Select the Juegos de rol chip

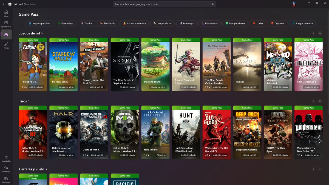tap(162, 24)
